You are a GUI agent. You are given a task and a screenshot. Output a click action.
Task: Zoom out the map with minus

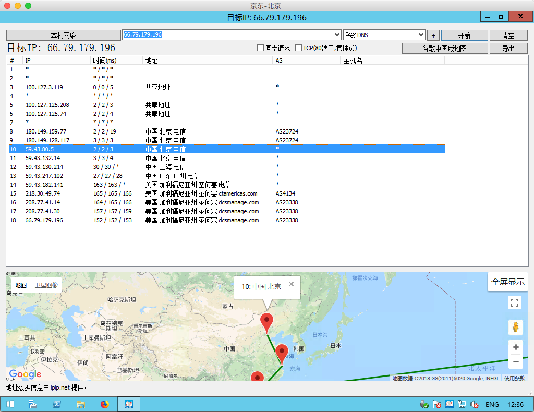pos(516,361)
